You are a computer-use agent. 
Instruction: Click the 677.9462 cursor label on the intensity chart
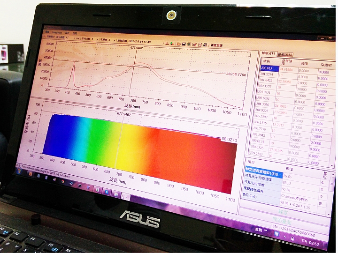click(136, 47)
